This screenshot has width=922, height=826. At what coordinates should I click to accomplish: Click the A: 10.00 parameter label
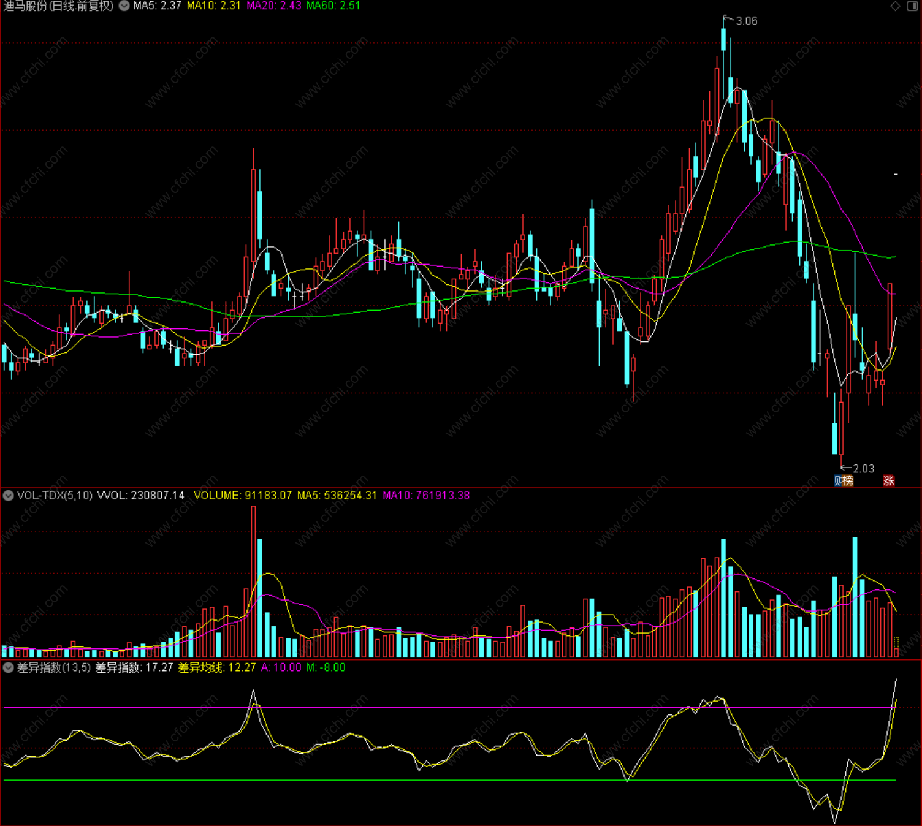click(281, 668)
